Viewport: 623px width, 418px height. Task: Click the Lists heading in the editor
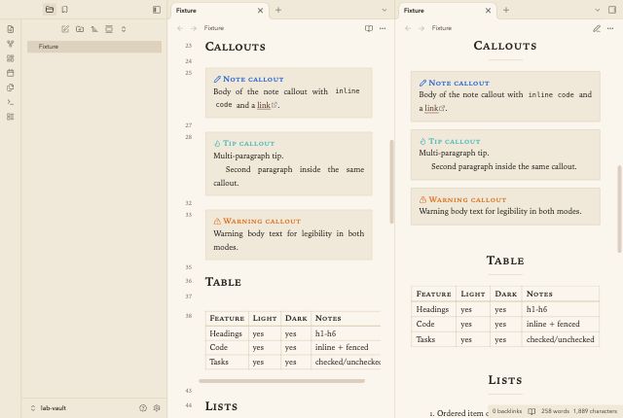pyautogui.click(x=221, y=406)
